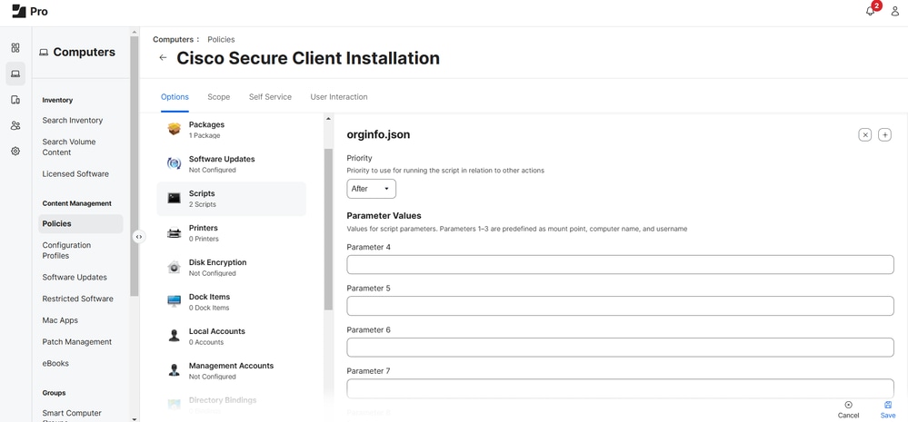Open the Devices icon in left rail
The height and width of the screenshot is (422, 908).
(15, 100)
